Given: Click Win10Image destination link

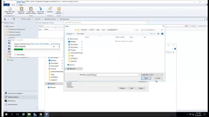Looking at the screenshot, I should [56, 44].
